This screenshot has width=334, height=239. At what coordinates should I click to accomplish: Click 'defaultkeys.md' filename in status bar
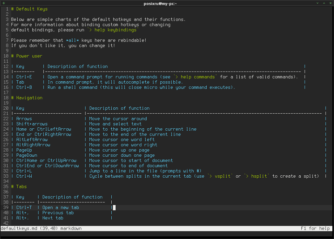click(19, 228)
